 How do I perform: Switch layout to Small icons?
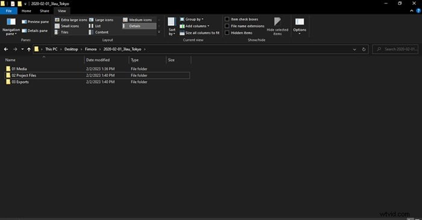(x=67, y=26)
